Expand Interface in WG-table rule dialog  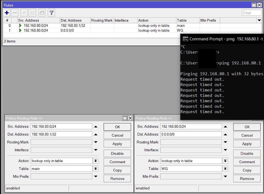click(x=225, y=150)
